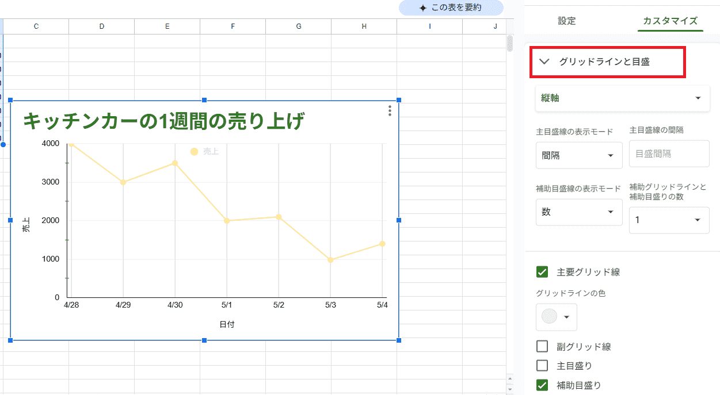Open the グリッドラインの色 color picker
Image resolution: width=720 pixels, height=395 pixels.
pos(556,317)
